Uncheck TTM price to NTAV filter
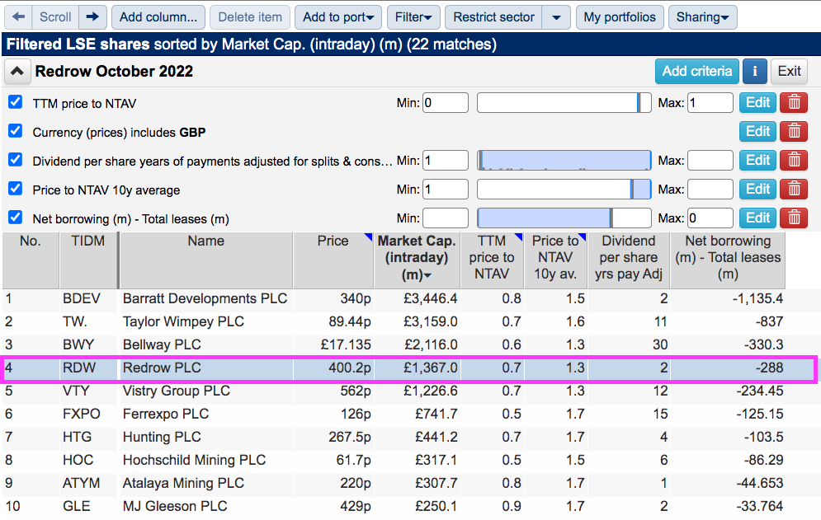This screenshot has height=520, width=821. click(x=15, y=102)
